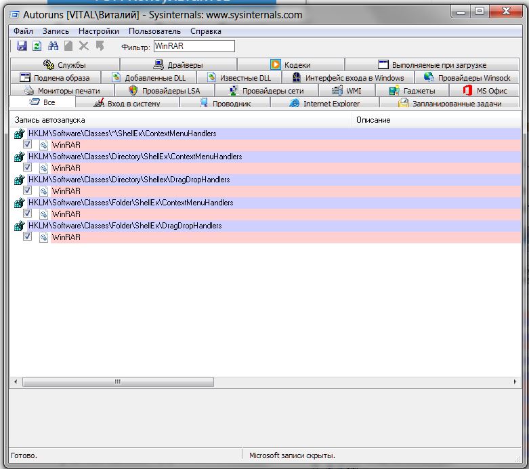Uncheck WinRAR under Directory\Shellex\DragDropHandlers
The height and width of the screenshot is (469, 529).
[27, 190]
